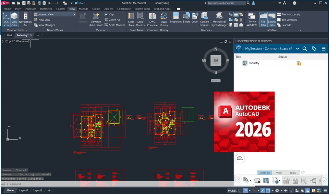329x194 pixels.
Task: Click Viewport Auto Create
Action: (x=96, y=19)
